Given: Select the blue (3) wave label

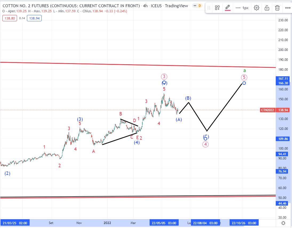Looking at the screenshot, I should (80, 119).
